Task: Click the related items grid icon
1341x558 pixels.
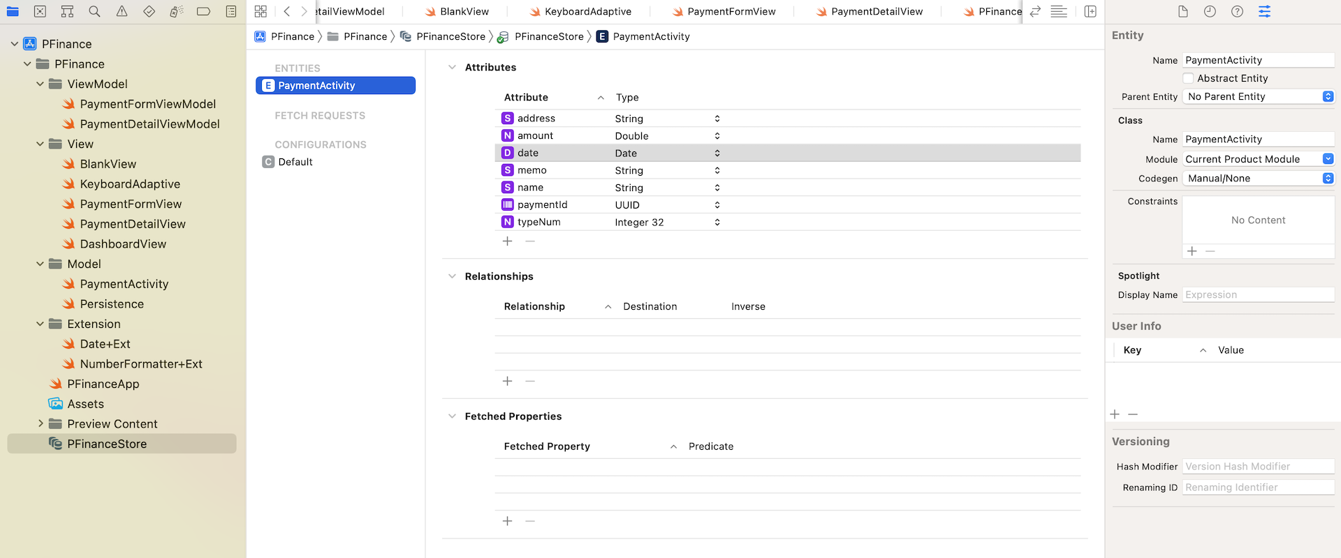Action: tap(261, 11)
